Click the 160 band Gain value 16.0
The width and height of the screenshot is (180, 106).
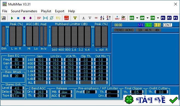[x=41, y=60]
